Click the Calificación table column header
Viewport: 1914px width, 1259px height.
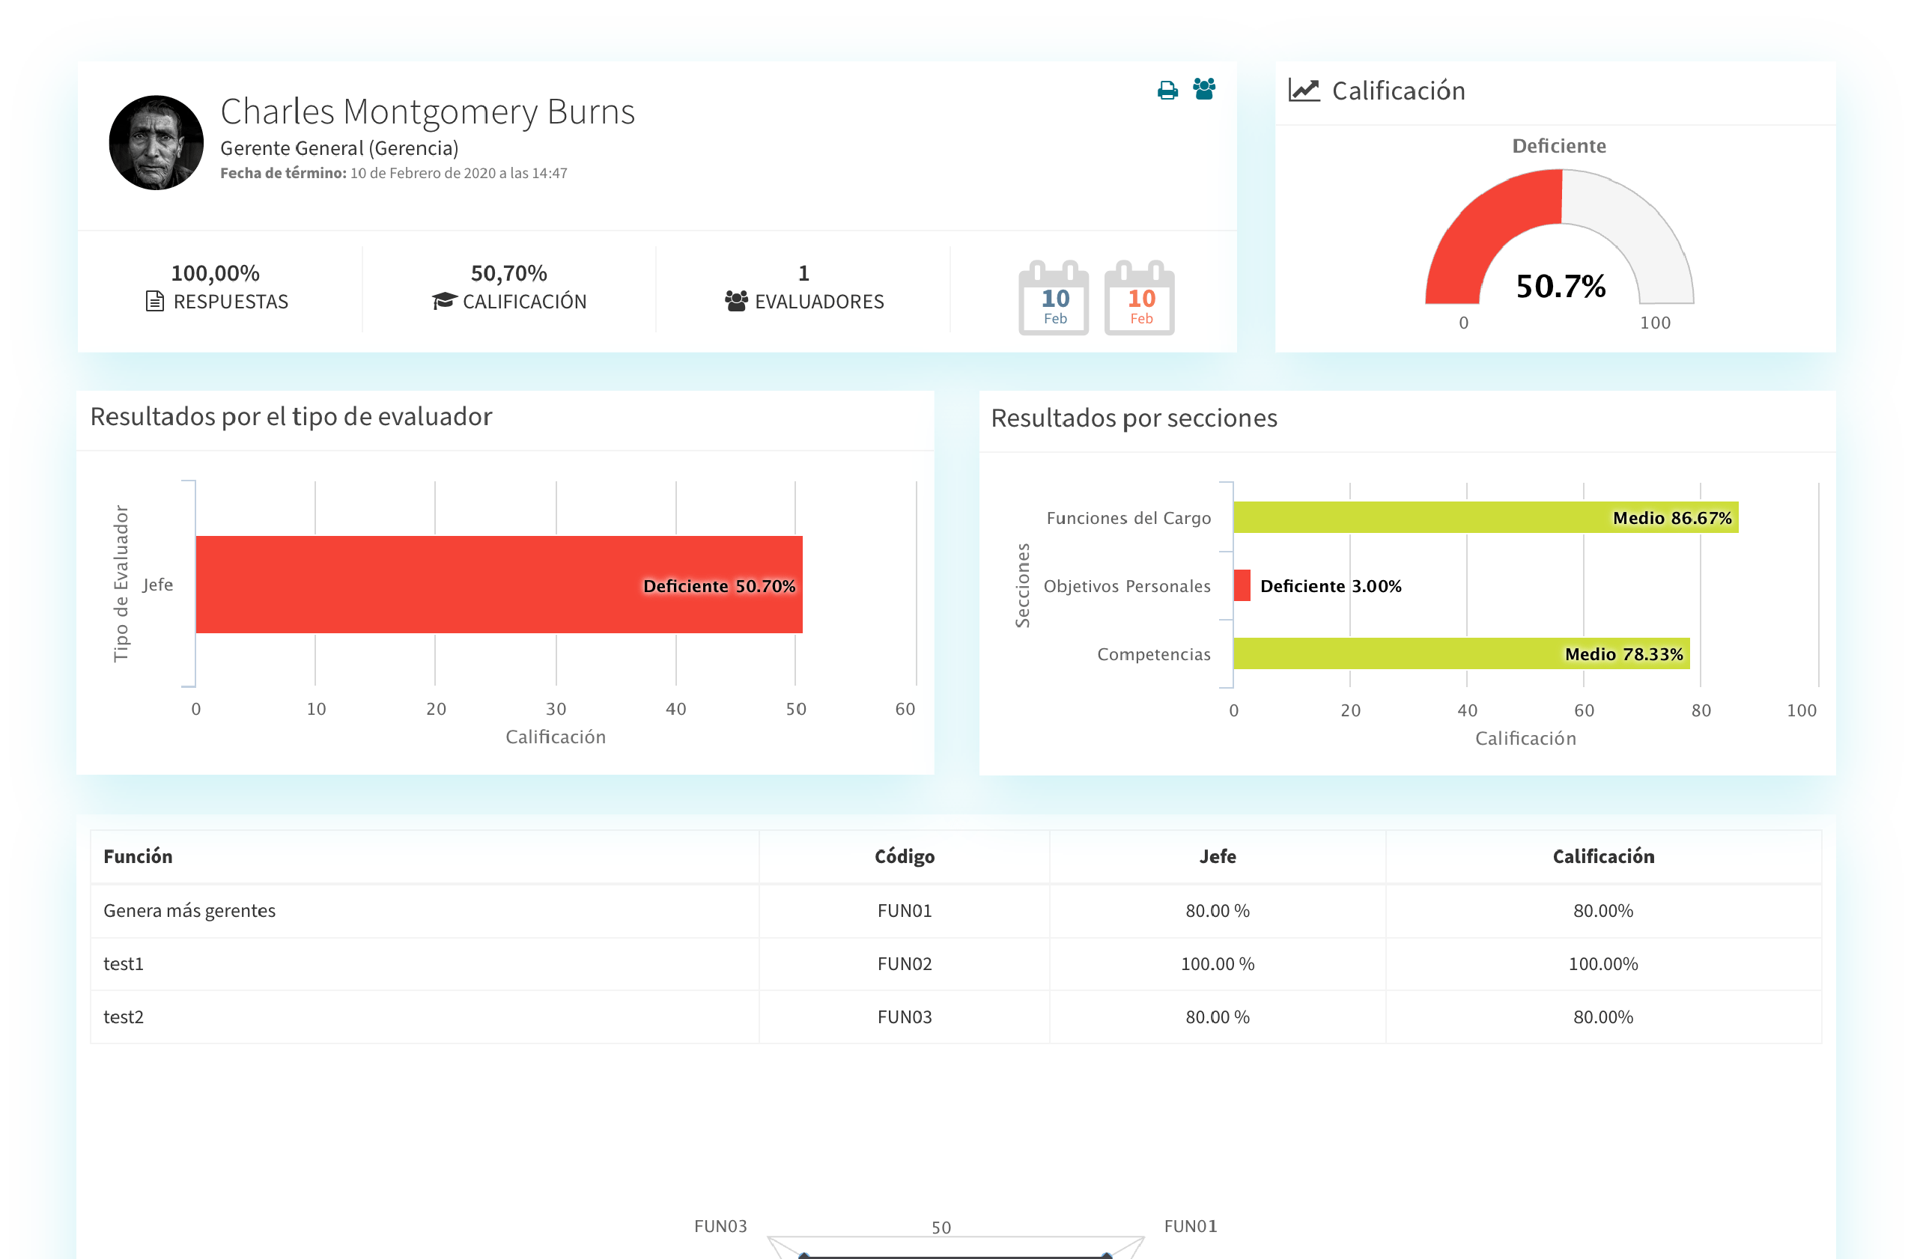tap(1602, 856)
